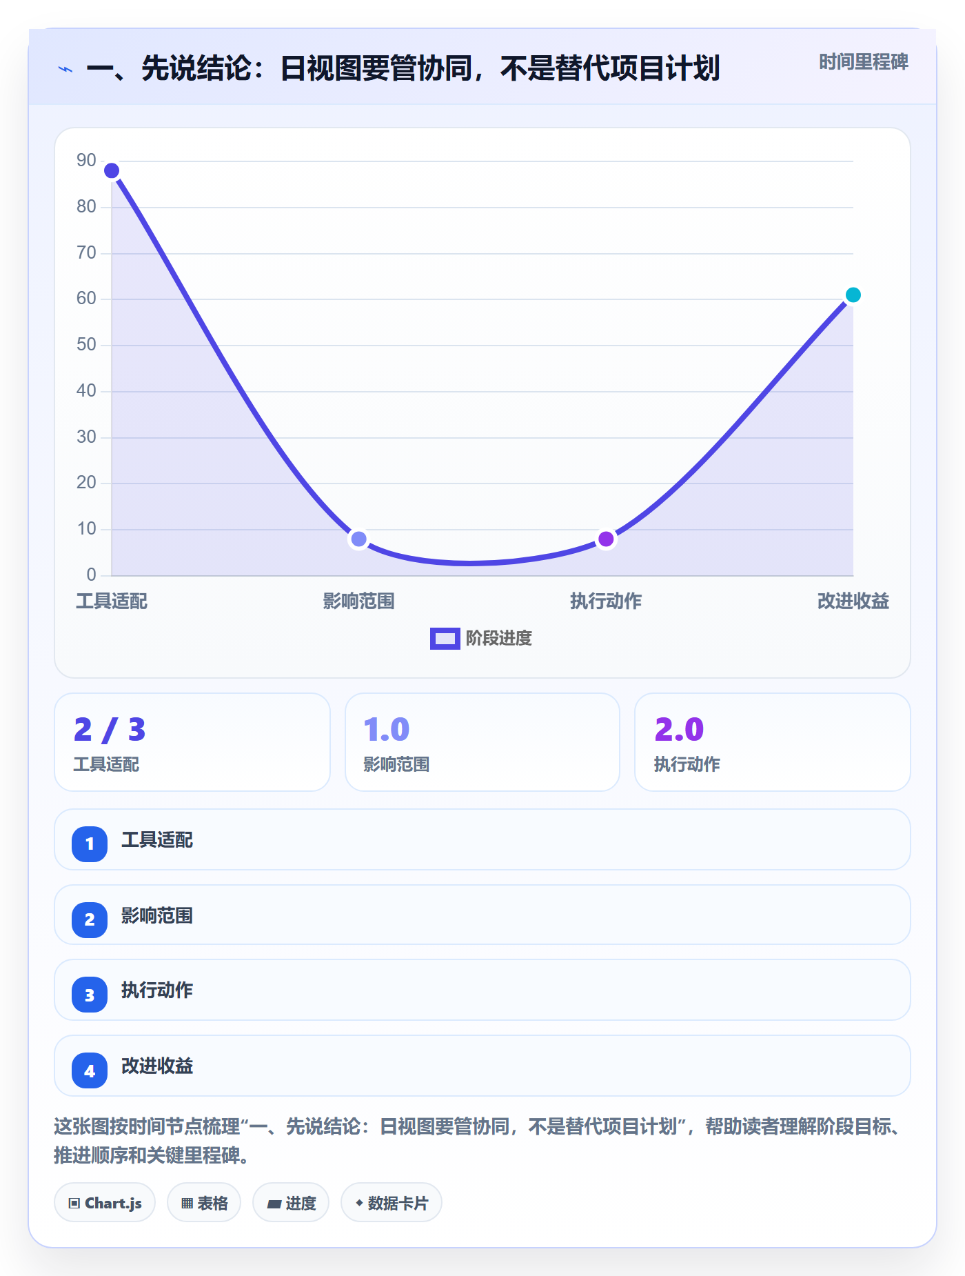
Task: Click the number 3 badge for 执行动作
Action: click(x=90, y=995)
